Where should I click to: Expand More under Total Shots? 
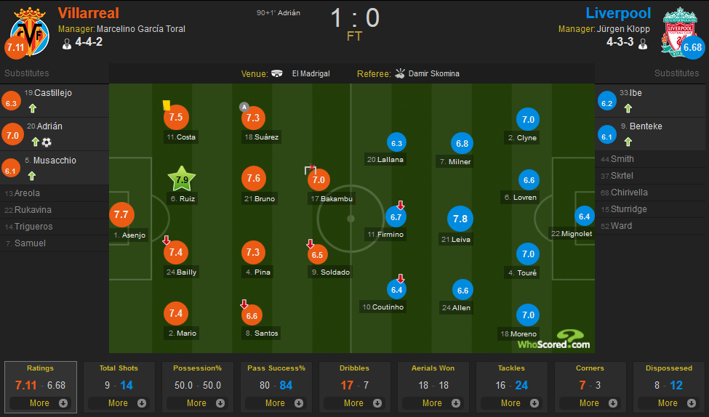click(x=119, y=403)
